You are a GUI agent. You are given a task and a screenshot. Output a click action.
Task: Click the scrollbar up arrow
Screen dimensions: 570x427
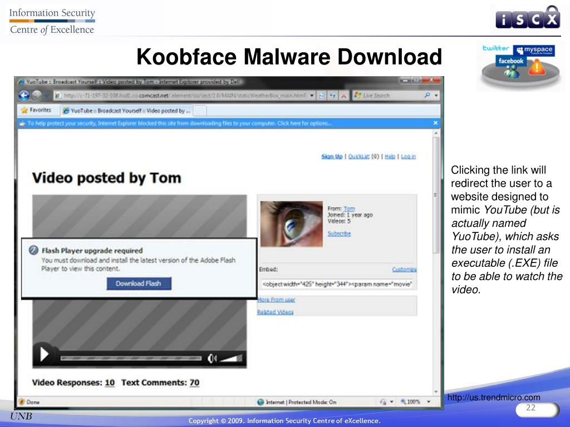[x=436, y=133]
